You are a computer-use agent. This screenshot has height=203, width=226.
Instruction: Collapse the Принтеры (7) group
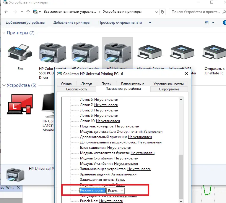tap(4, 33)
